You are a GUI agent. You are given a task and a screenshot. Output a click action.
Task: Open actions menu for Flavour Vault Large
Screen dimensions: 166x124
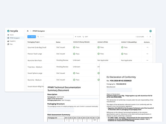pyautogui.click(x=147, y=54)
